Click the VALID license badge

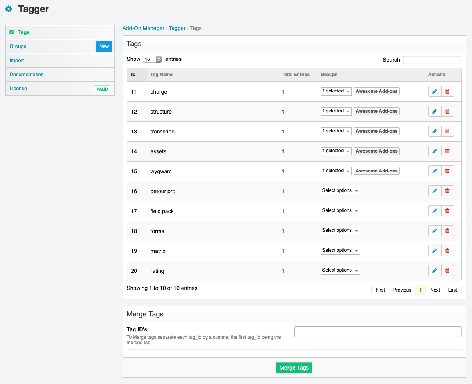coord(102,89)
